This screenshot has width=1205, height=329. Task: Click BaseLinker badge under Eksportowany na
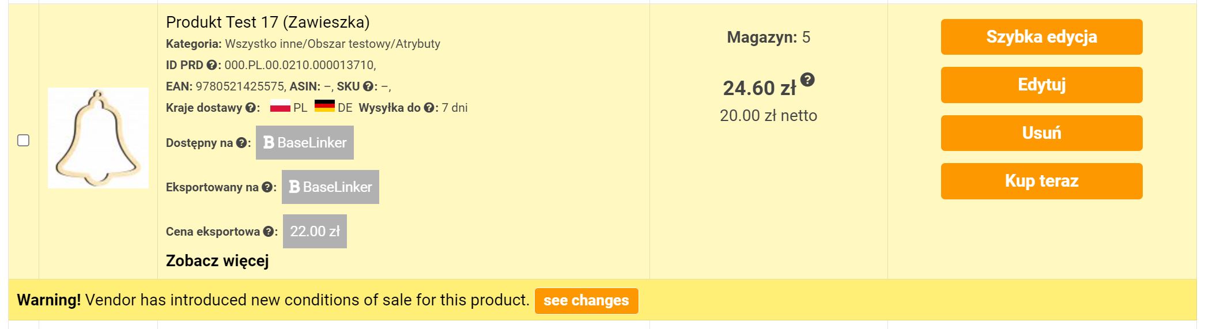[x=330, y=187]
